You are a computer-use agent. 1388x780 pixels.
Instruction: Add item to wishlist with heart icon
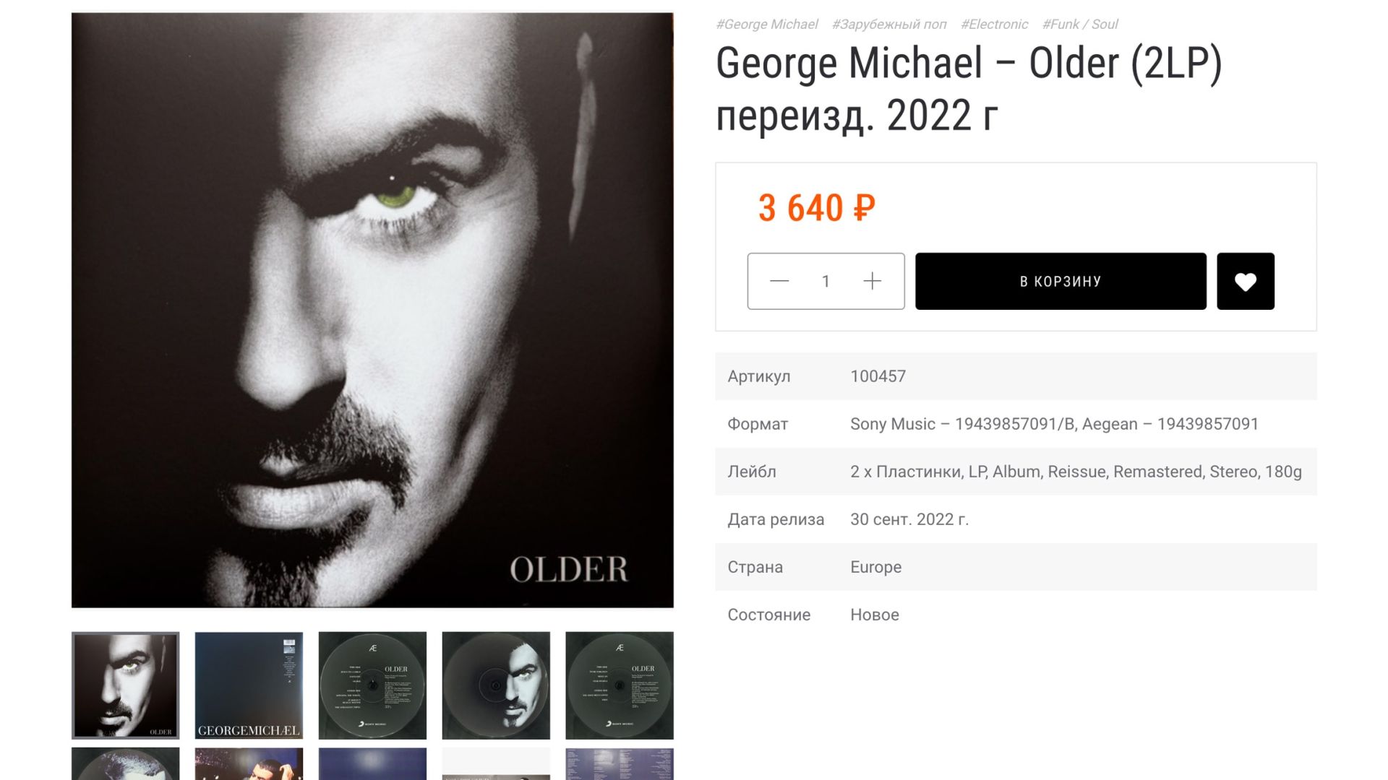point(1245,281)
